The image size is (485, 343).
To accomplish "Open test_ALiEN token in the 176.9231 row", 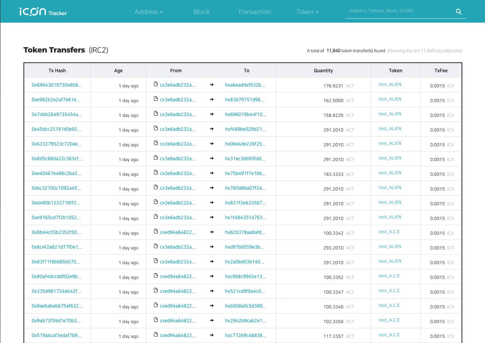I will click(x=390, y=85).
